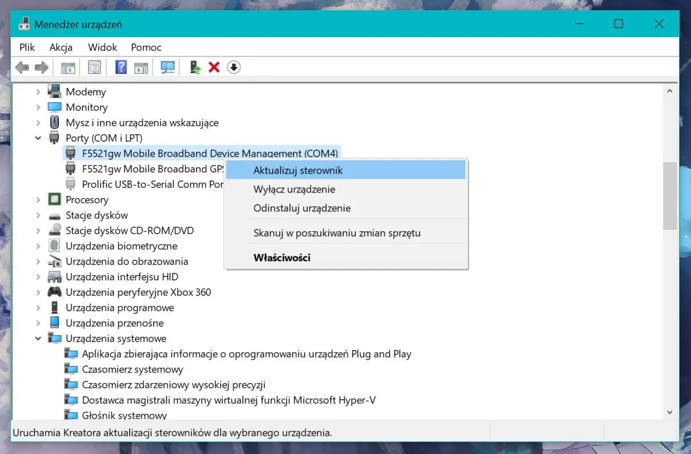Collapse the Urządzenia systemowe node

pyautogui.click(x=38, y=339)
